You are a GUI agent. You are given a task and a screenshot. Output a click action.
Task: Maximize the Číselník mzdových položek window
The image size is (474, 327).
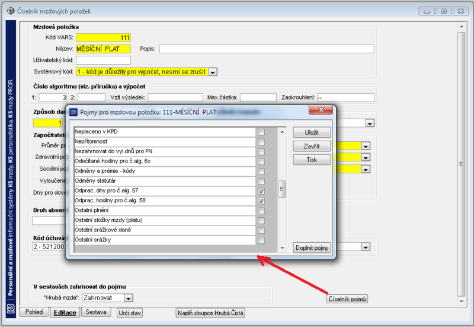(443, 11)
